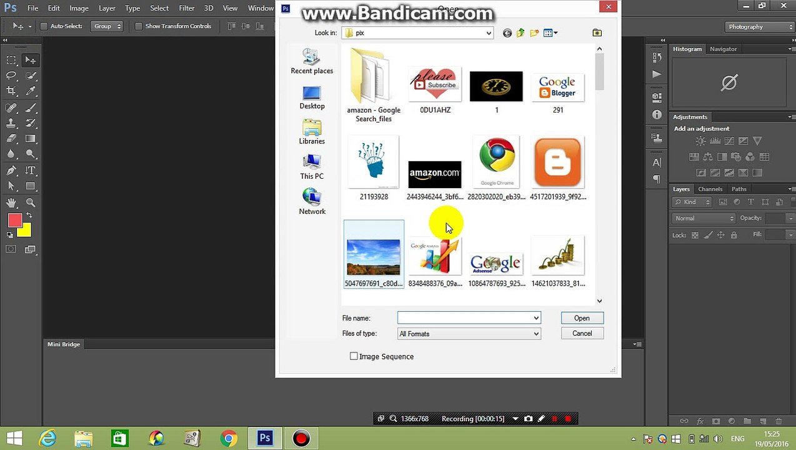796x450 pixels.
Task: Click the red foreground color swatch
Action: [14, 219]
